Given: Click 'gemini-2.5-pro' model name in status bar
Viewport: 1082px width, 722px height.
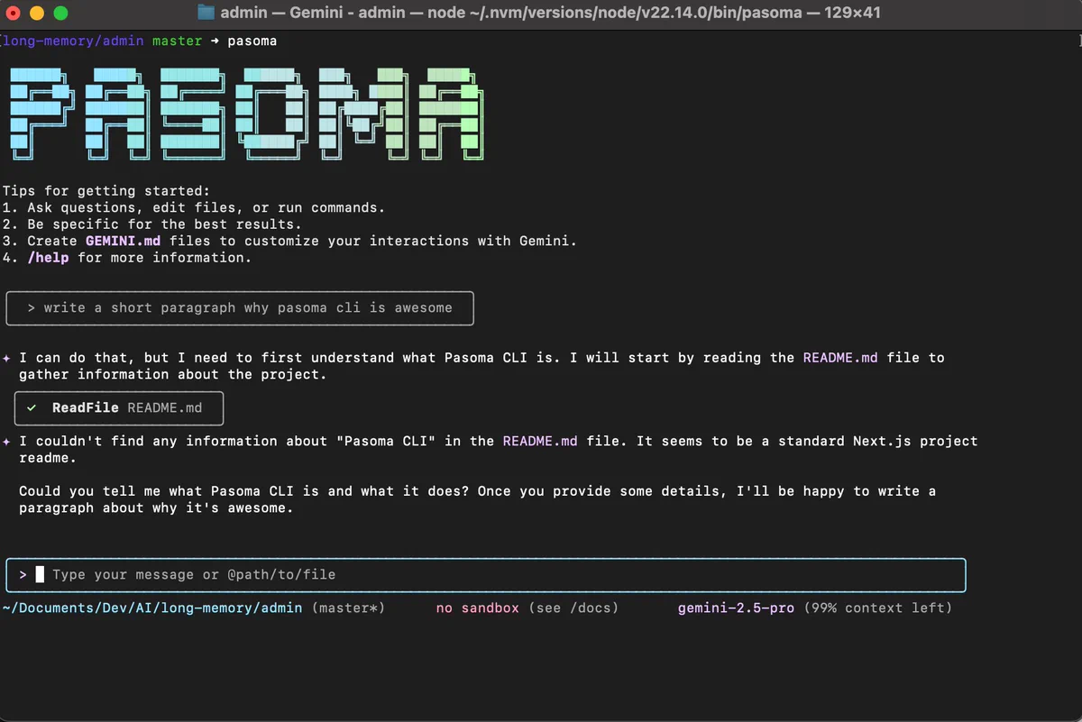Looking at the screenshot, I should click(736, 608).
